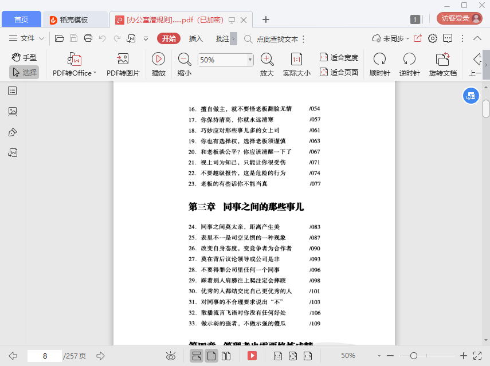Go to previous page arrow
This screenshot has width=490, height=366.
pyautogui.click(x=13, y=356)
